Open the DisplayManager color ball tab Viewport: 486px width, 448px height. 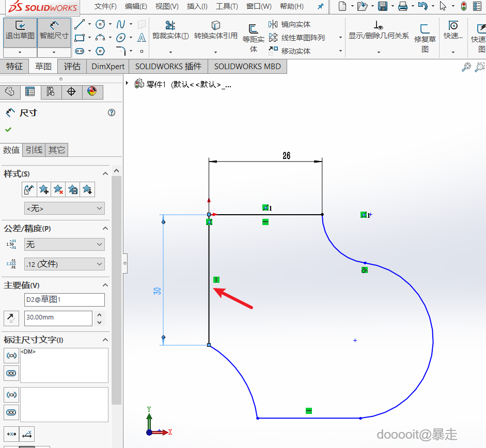tap(92, 92)
